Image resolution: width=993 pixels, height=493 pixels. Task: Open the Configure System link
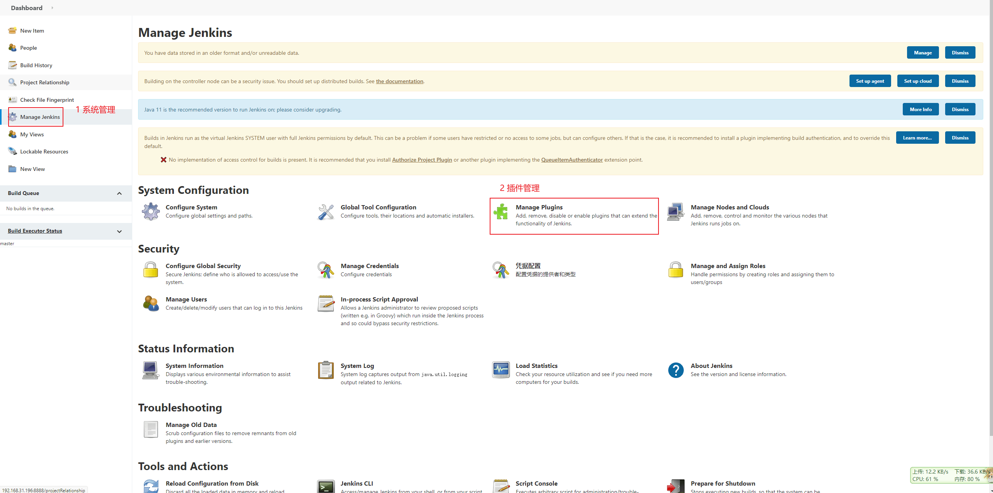coord(191,207)
